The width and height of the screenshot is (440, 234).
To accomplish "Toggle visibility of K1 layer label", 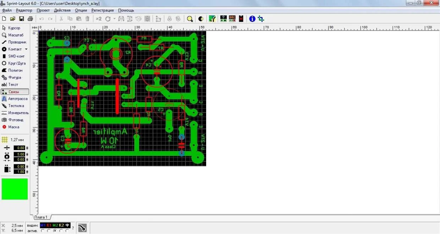I will [49, 225].
